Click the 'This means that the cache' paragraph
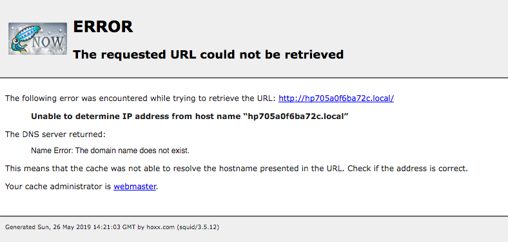Screen dimensions: 508x242 click(x=237, y=169)
